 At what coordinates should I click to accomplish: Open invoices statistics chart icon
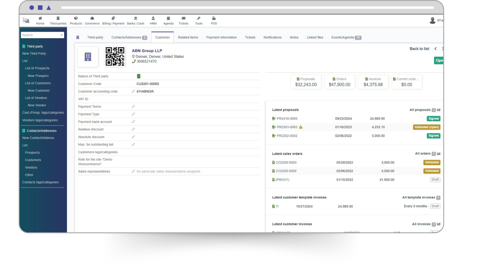[439, 224]
